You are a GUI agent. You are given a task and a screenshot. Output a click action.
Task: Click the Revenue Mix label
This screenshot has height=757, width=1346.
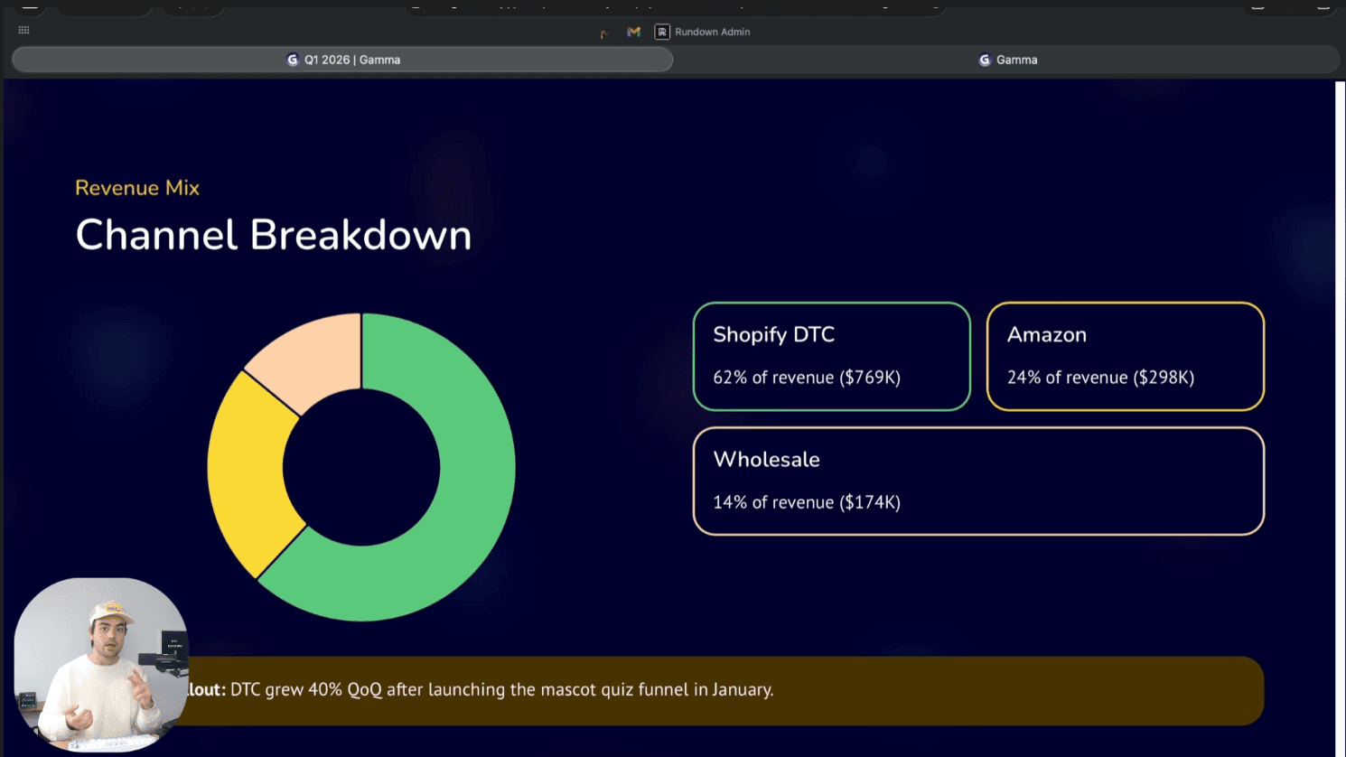[x=136, y=187]
